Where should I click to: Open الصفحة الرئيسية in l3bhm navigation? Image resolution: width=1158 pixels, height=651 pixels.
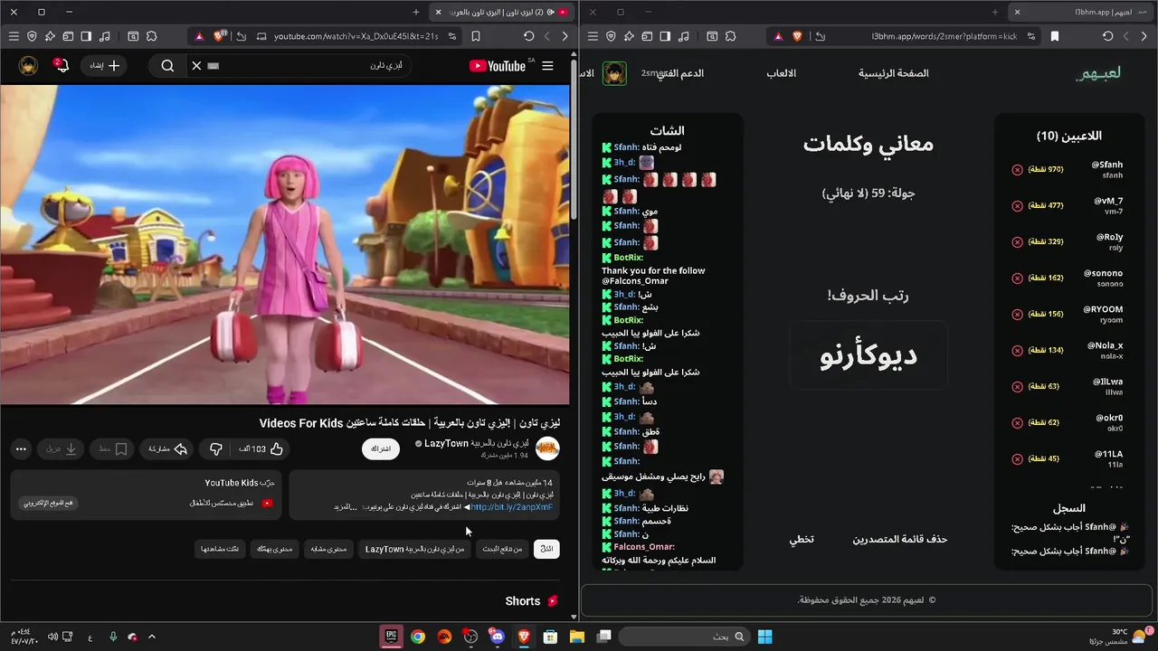coord(894,73)
